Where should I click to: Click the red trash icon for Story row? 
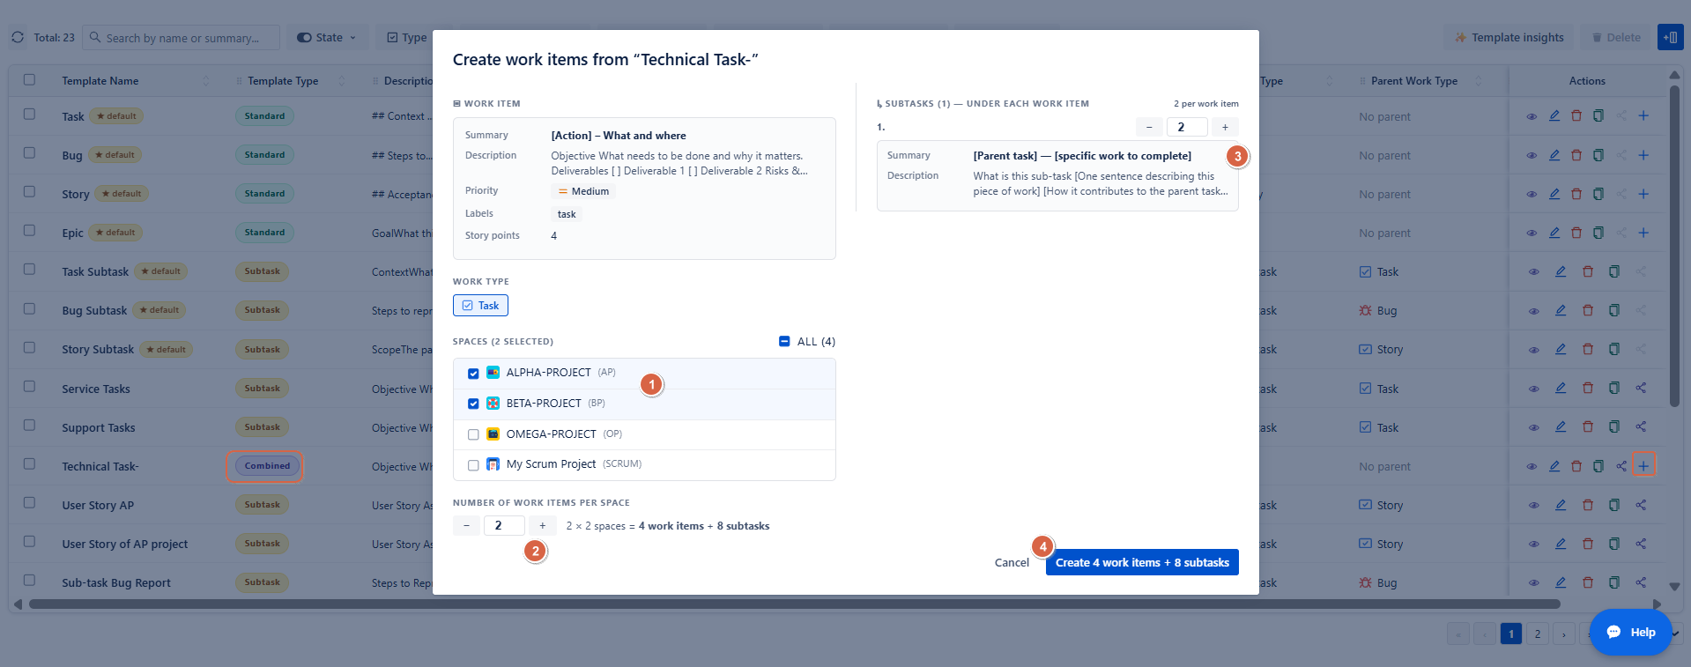coord(1576,194)
